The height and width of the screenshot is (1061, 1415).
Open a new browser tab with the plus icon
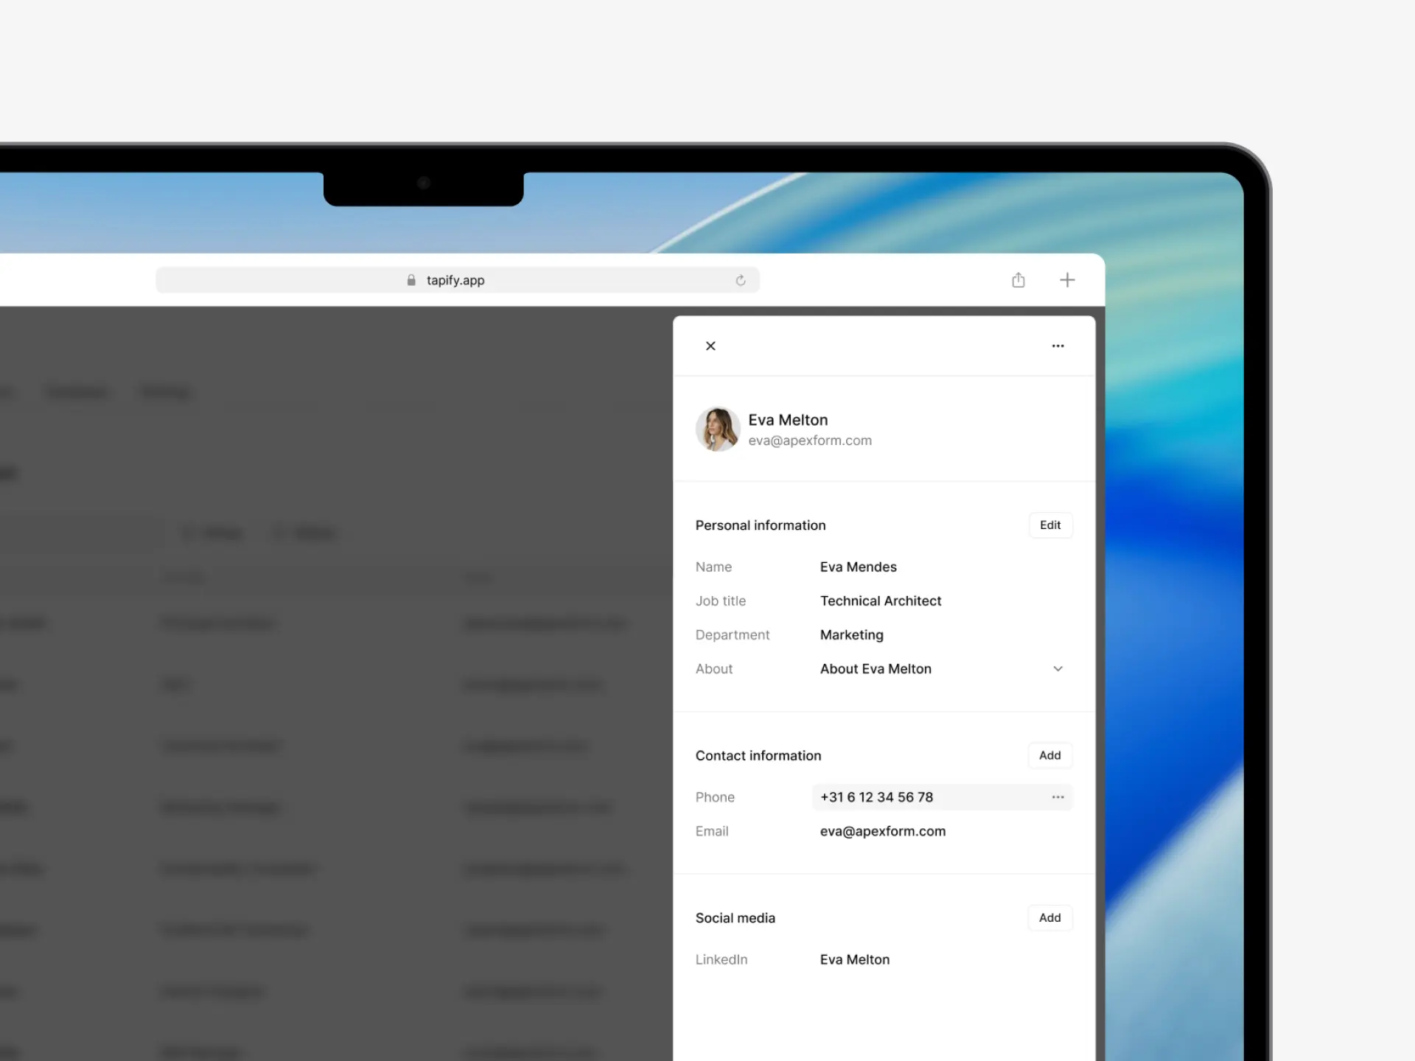[x=1068, y=279]
